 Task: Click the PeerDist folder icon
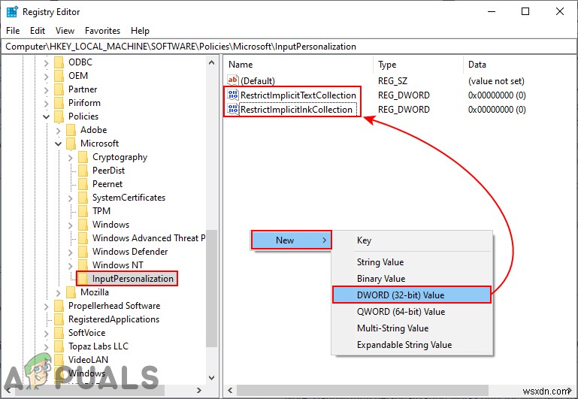point(83,171)
